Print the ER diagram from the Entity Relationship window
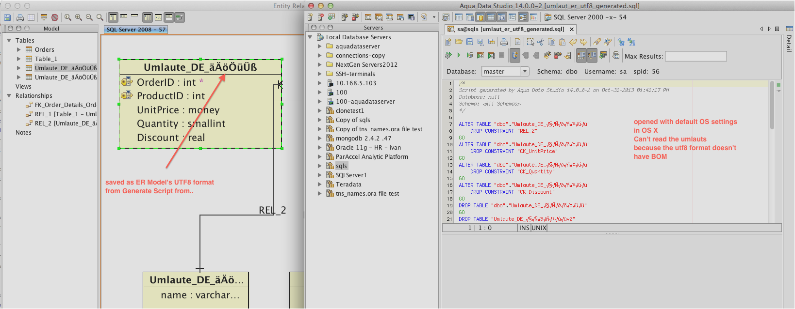The width and height of the screenshot is (795, 309). [x=20, y=17]
